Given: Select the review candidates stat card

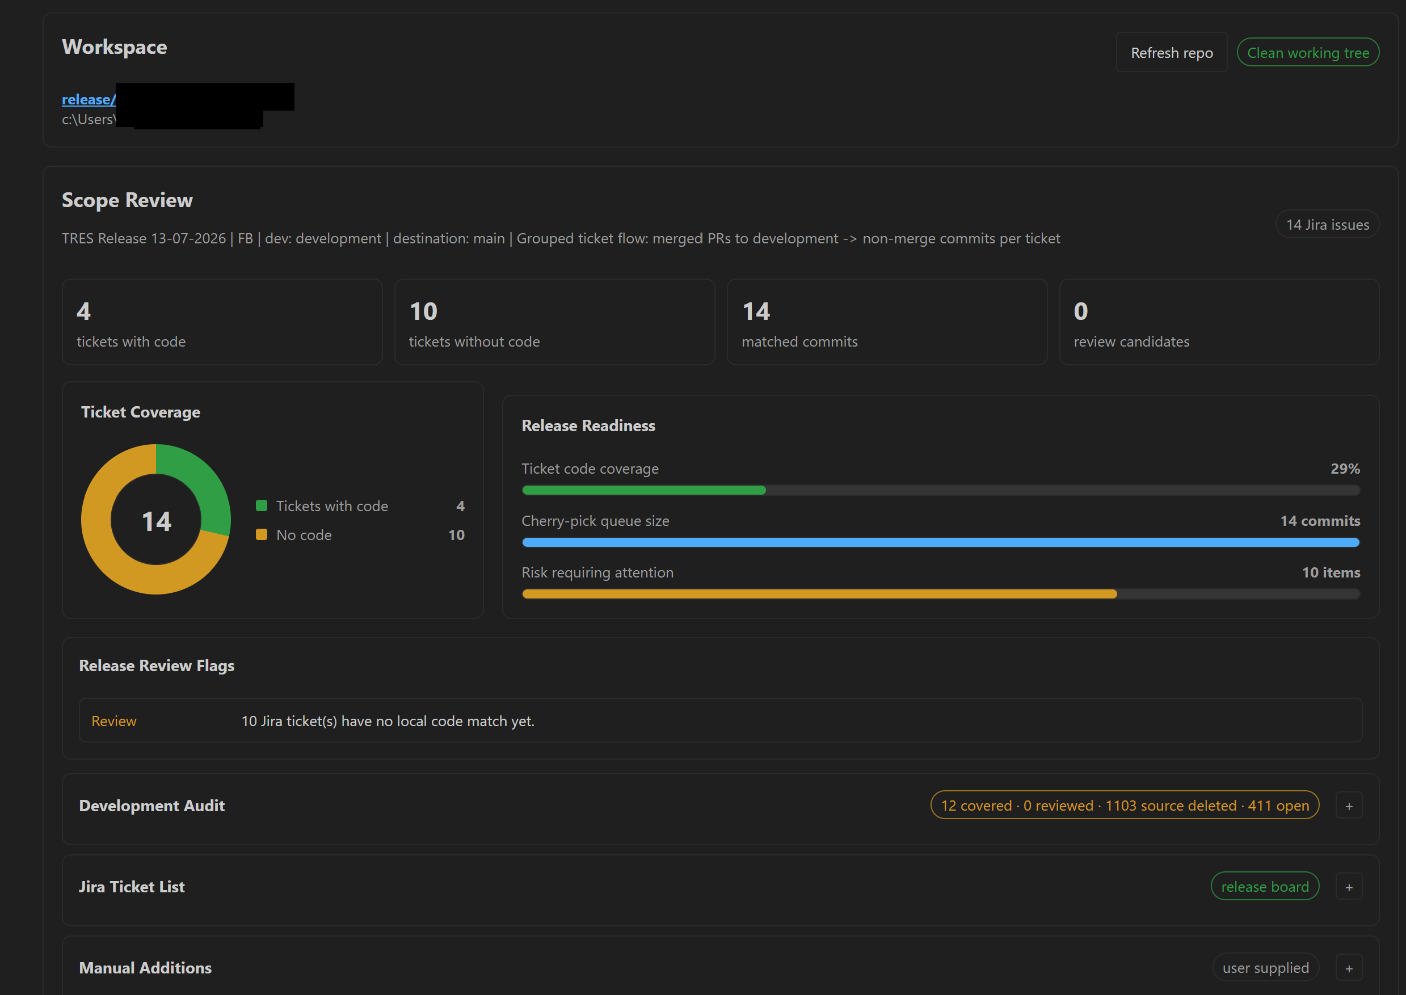Looking at the screenshot, I should point(1219,322).
